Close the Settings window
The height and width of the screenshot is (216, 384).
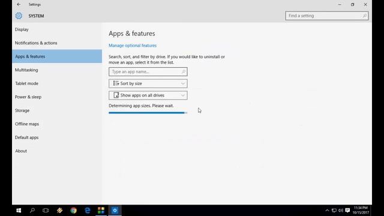[x=365, y=4]
